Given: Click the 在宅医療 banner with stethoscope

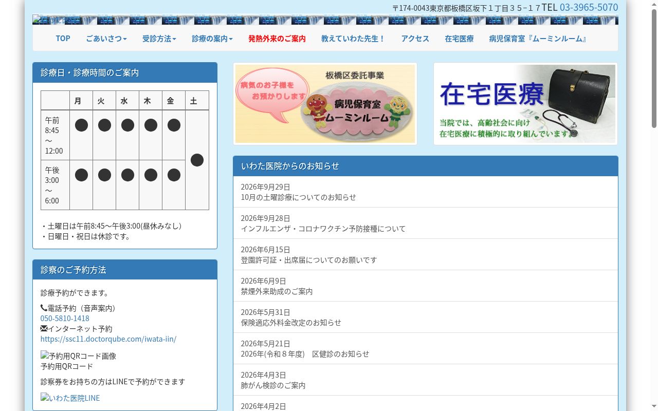Looking at the screenshot, I should [x=525, y=104].
